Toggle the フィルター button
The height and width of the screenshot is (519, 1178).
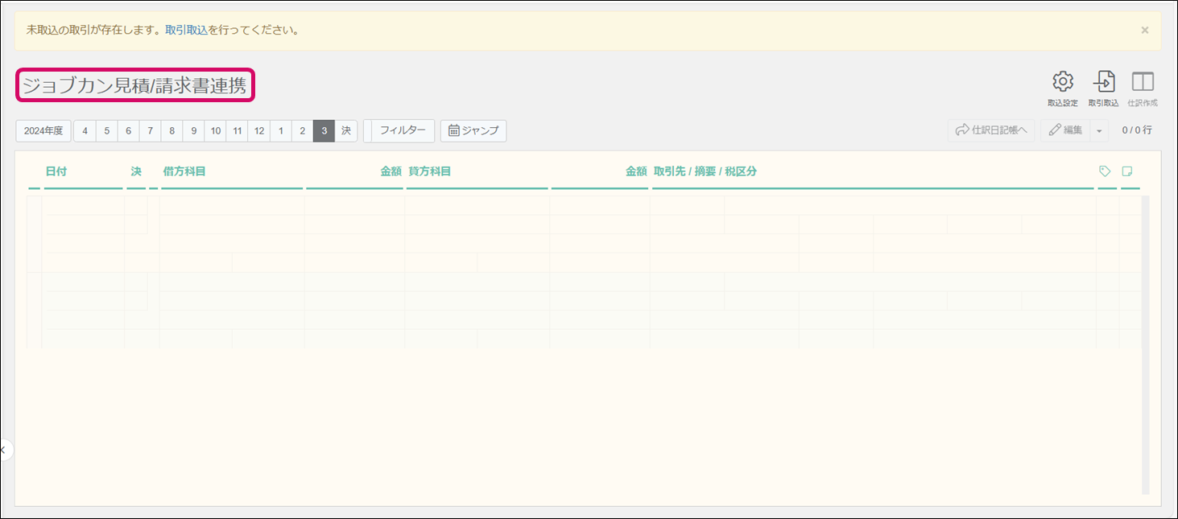pyautogui.click(x=402, y=130)
